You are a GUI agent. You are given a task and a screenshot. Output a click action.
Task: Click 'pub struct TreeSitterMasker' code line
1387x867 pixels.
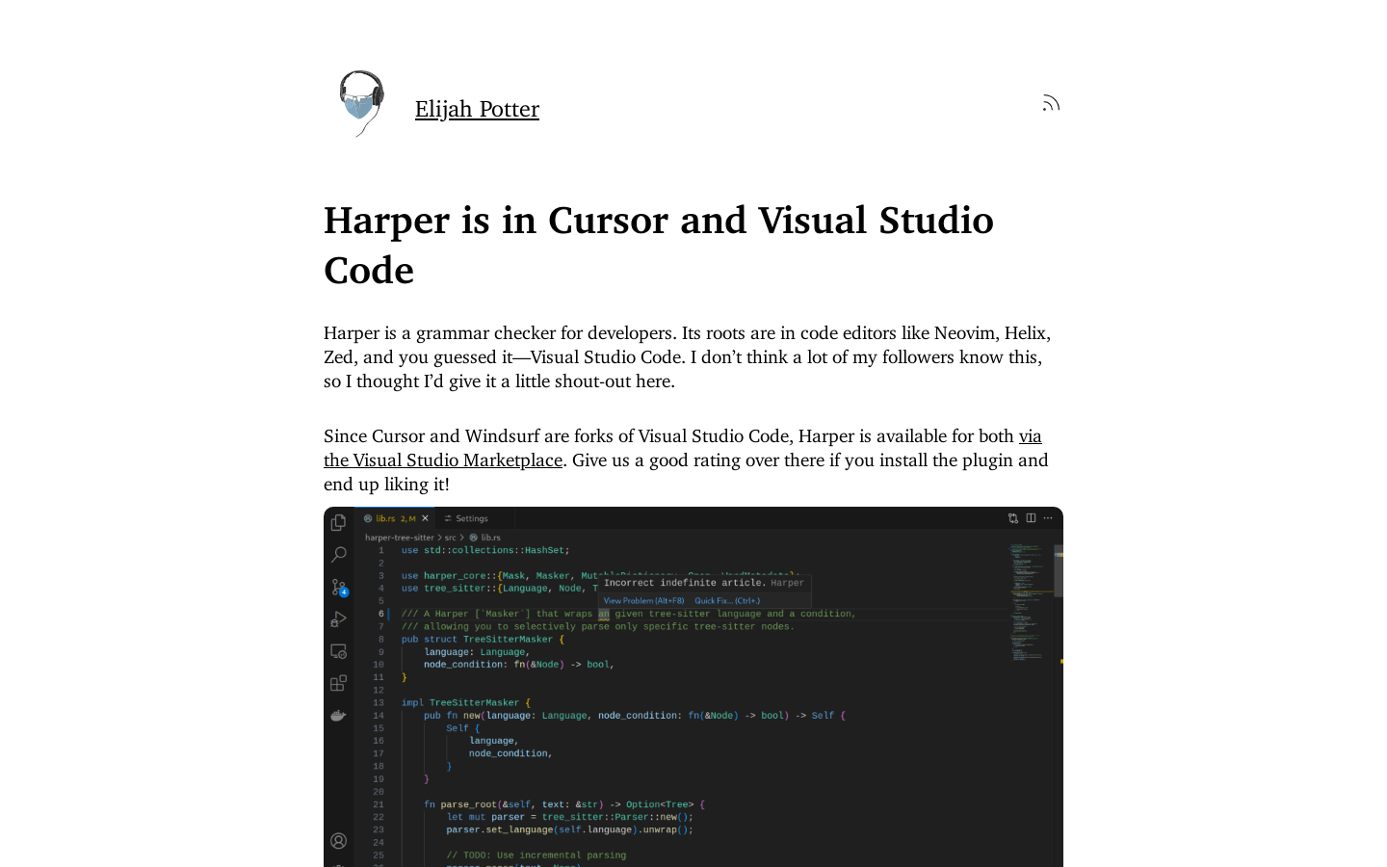pyautogui.click(x=484, y=639)
